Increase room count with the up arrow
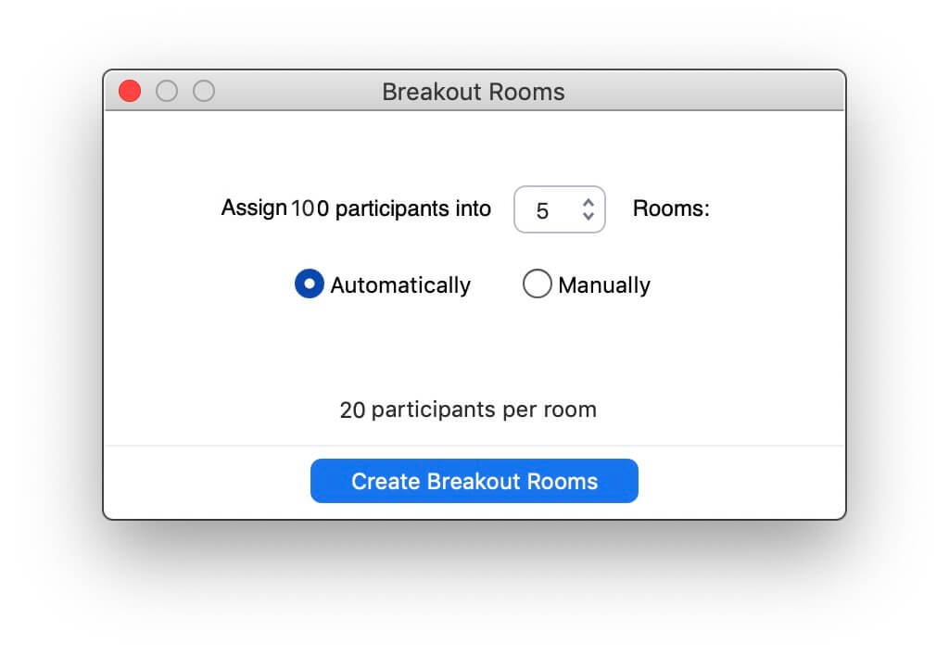Viewport: 949px width, 656px height. tap(588, 203)
